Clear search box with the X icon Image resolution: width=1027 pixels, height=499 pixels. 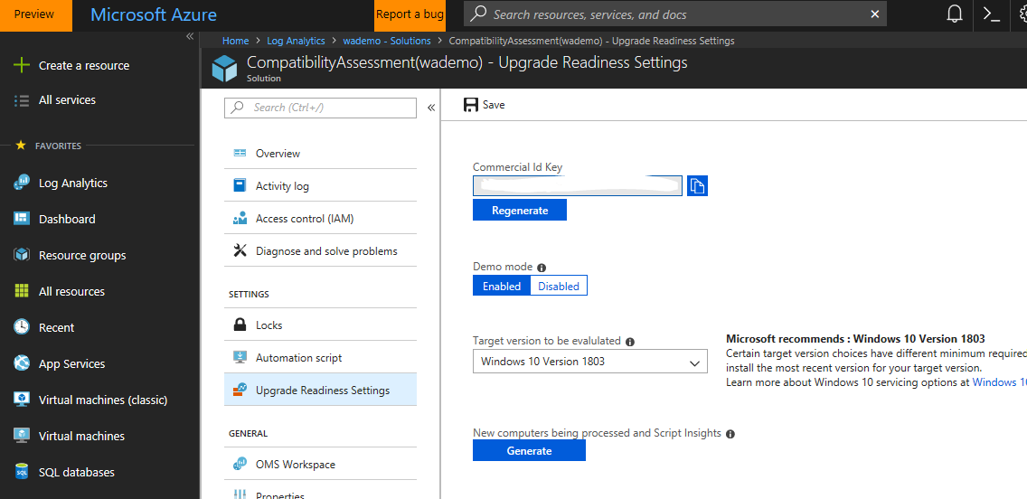[874, 14]
